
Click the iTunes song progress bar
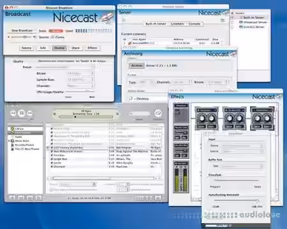(x=86, y=117)
